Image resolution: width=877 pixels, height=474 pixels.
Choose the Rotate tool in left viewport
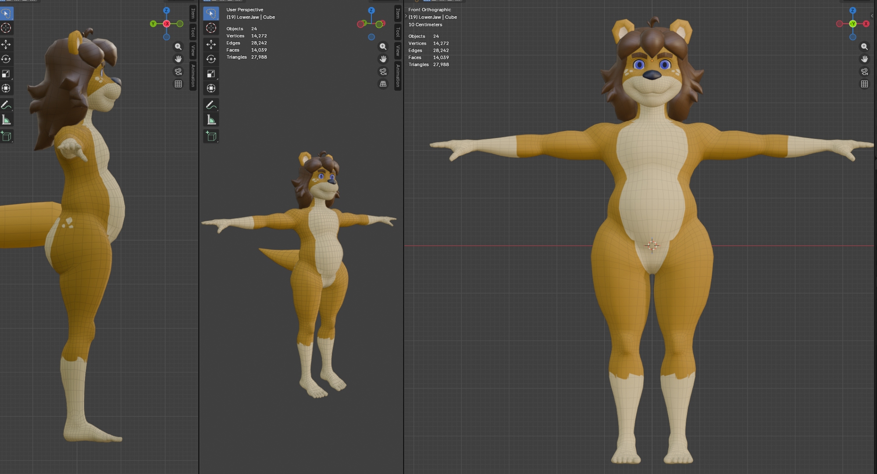tap(6, 59)
